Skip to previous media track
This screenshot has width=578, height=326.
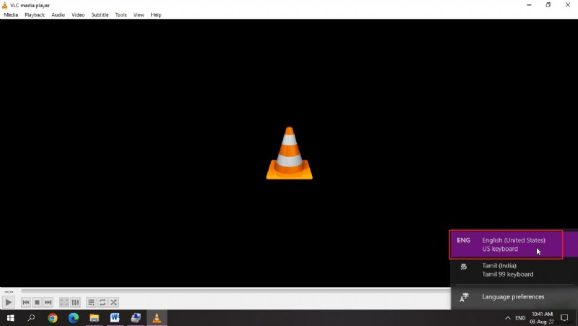coord(26,302)
